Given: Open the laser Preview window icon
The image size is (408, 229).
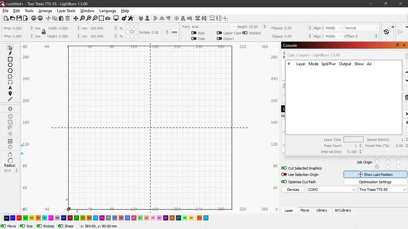Looking at the screenshot, I should click(x=116, y=18).
